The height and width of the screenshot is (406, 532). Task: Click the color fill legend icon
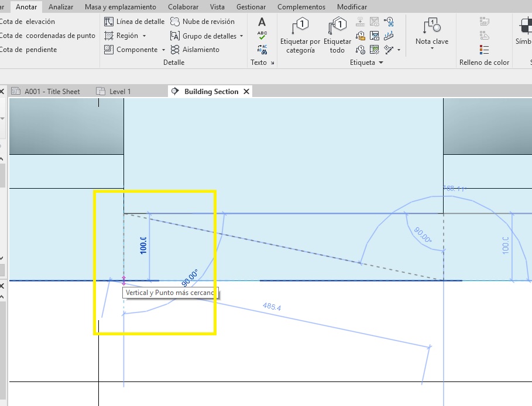(484, 49)
